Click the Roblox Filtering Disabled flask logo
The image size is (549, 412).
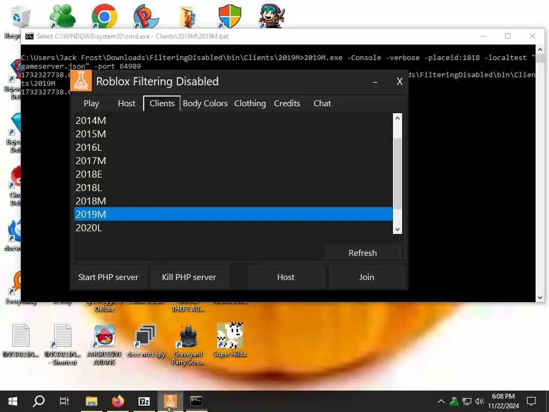pos(81,80)
